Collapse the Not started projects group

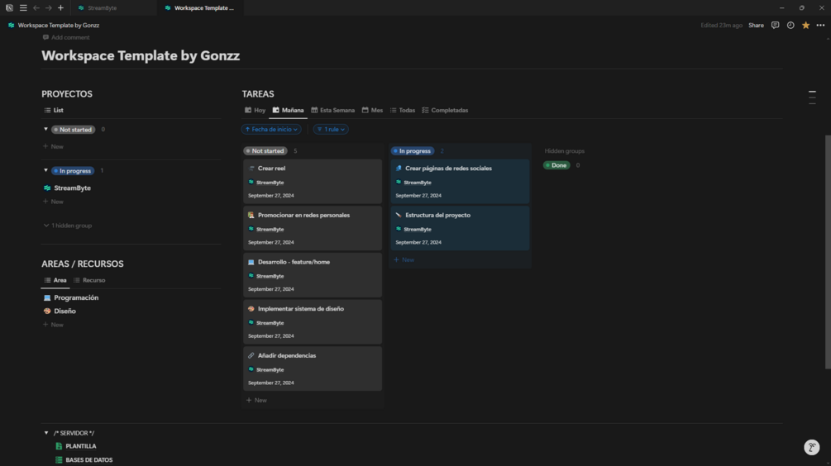[45, 130]
